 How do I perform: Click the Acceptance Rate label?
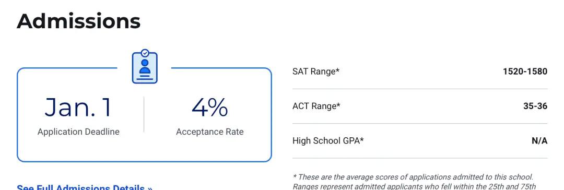[x=210, y=132]
